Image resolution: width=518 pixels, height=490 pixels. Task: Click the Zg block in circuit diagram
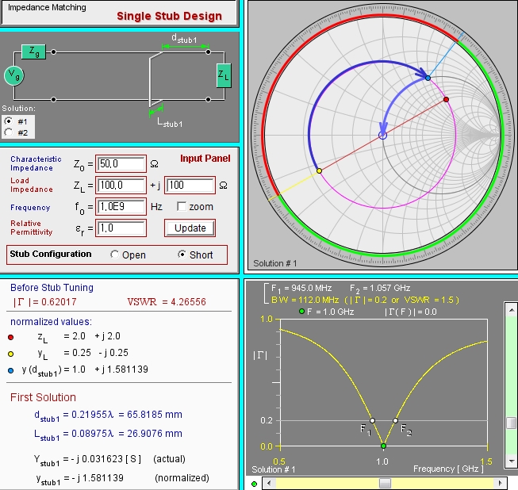[33, 52]
